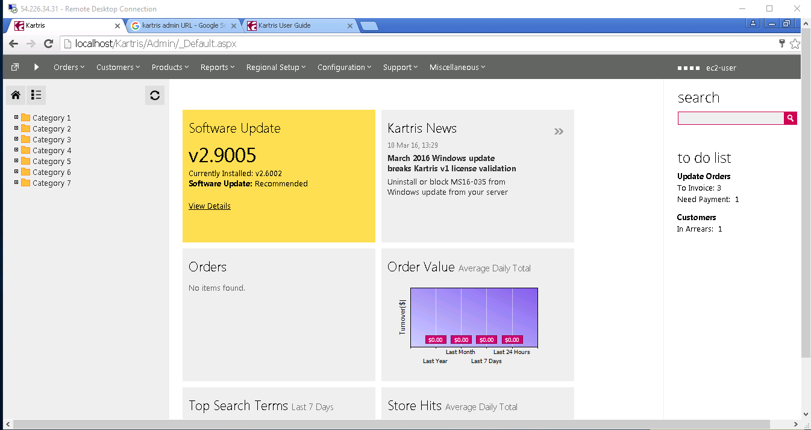
Task: Click the View Details link in Software Update
Action: (x=209, y=206)
